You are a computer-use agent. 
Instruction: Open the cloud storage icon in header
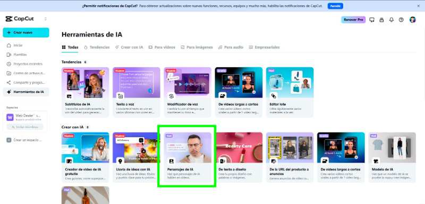[381, 20]
